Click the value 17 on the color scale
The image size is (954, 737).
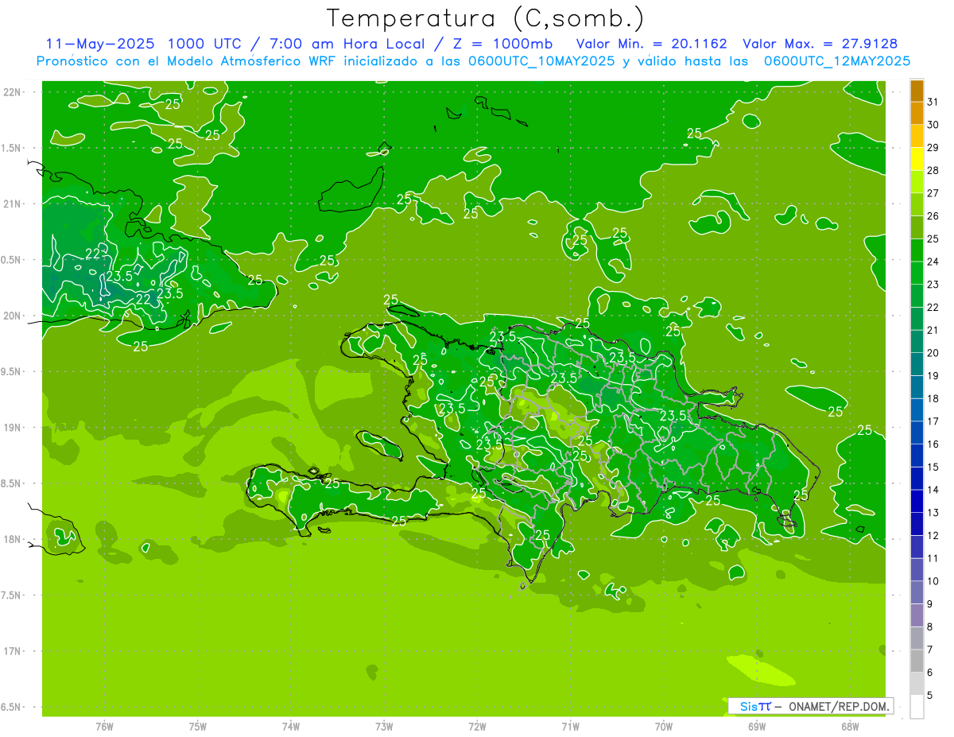pos(933,421)
